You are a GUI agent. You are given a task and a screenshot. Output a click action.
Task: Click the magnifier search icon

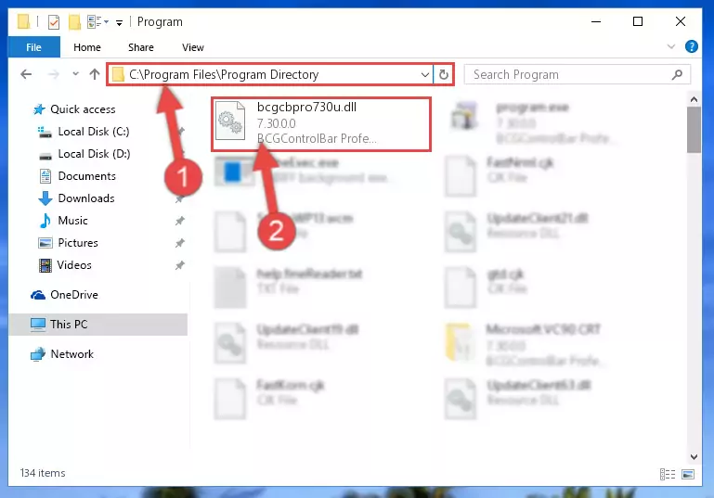(x=677, y=74)
